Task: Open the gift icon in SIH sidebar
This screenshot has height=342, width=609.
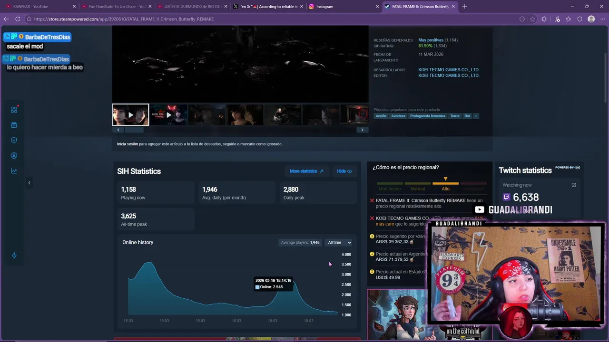Action: point(14,125)
